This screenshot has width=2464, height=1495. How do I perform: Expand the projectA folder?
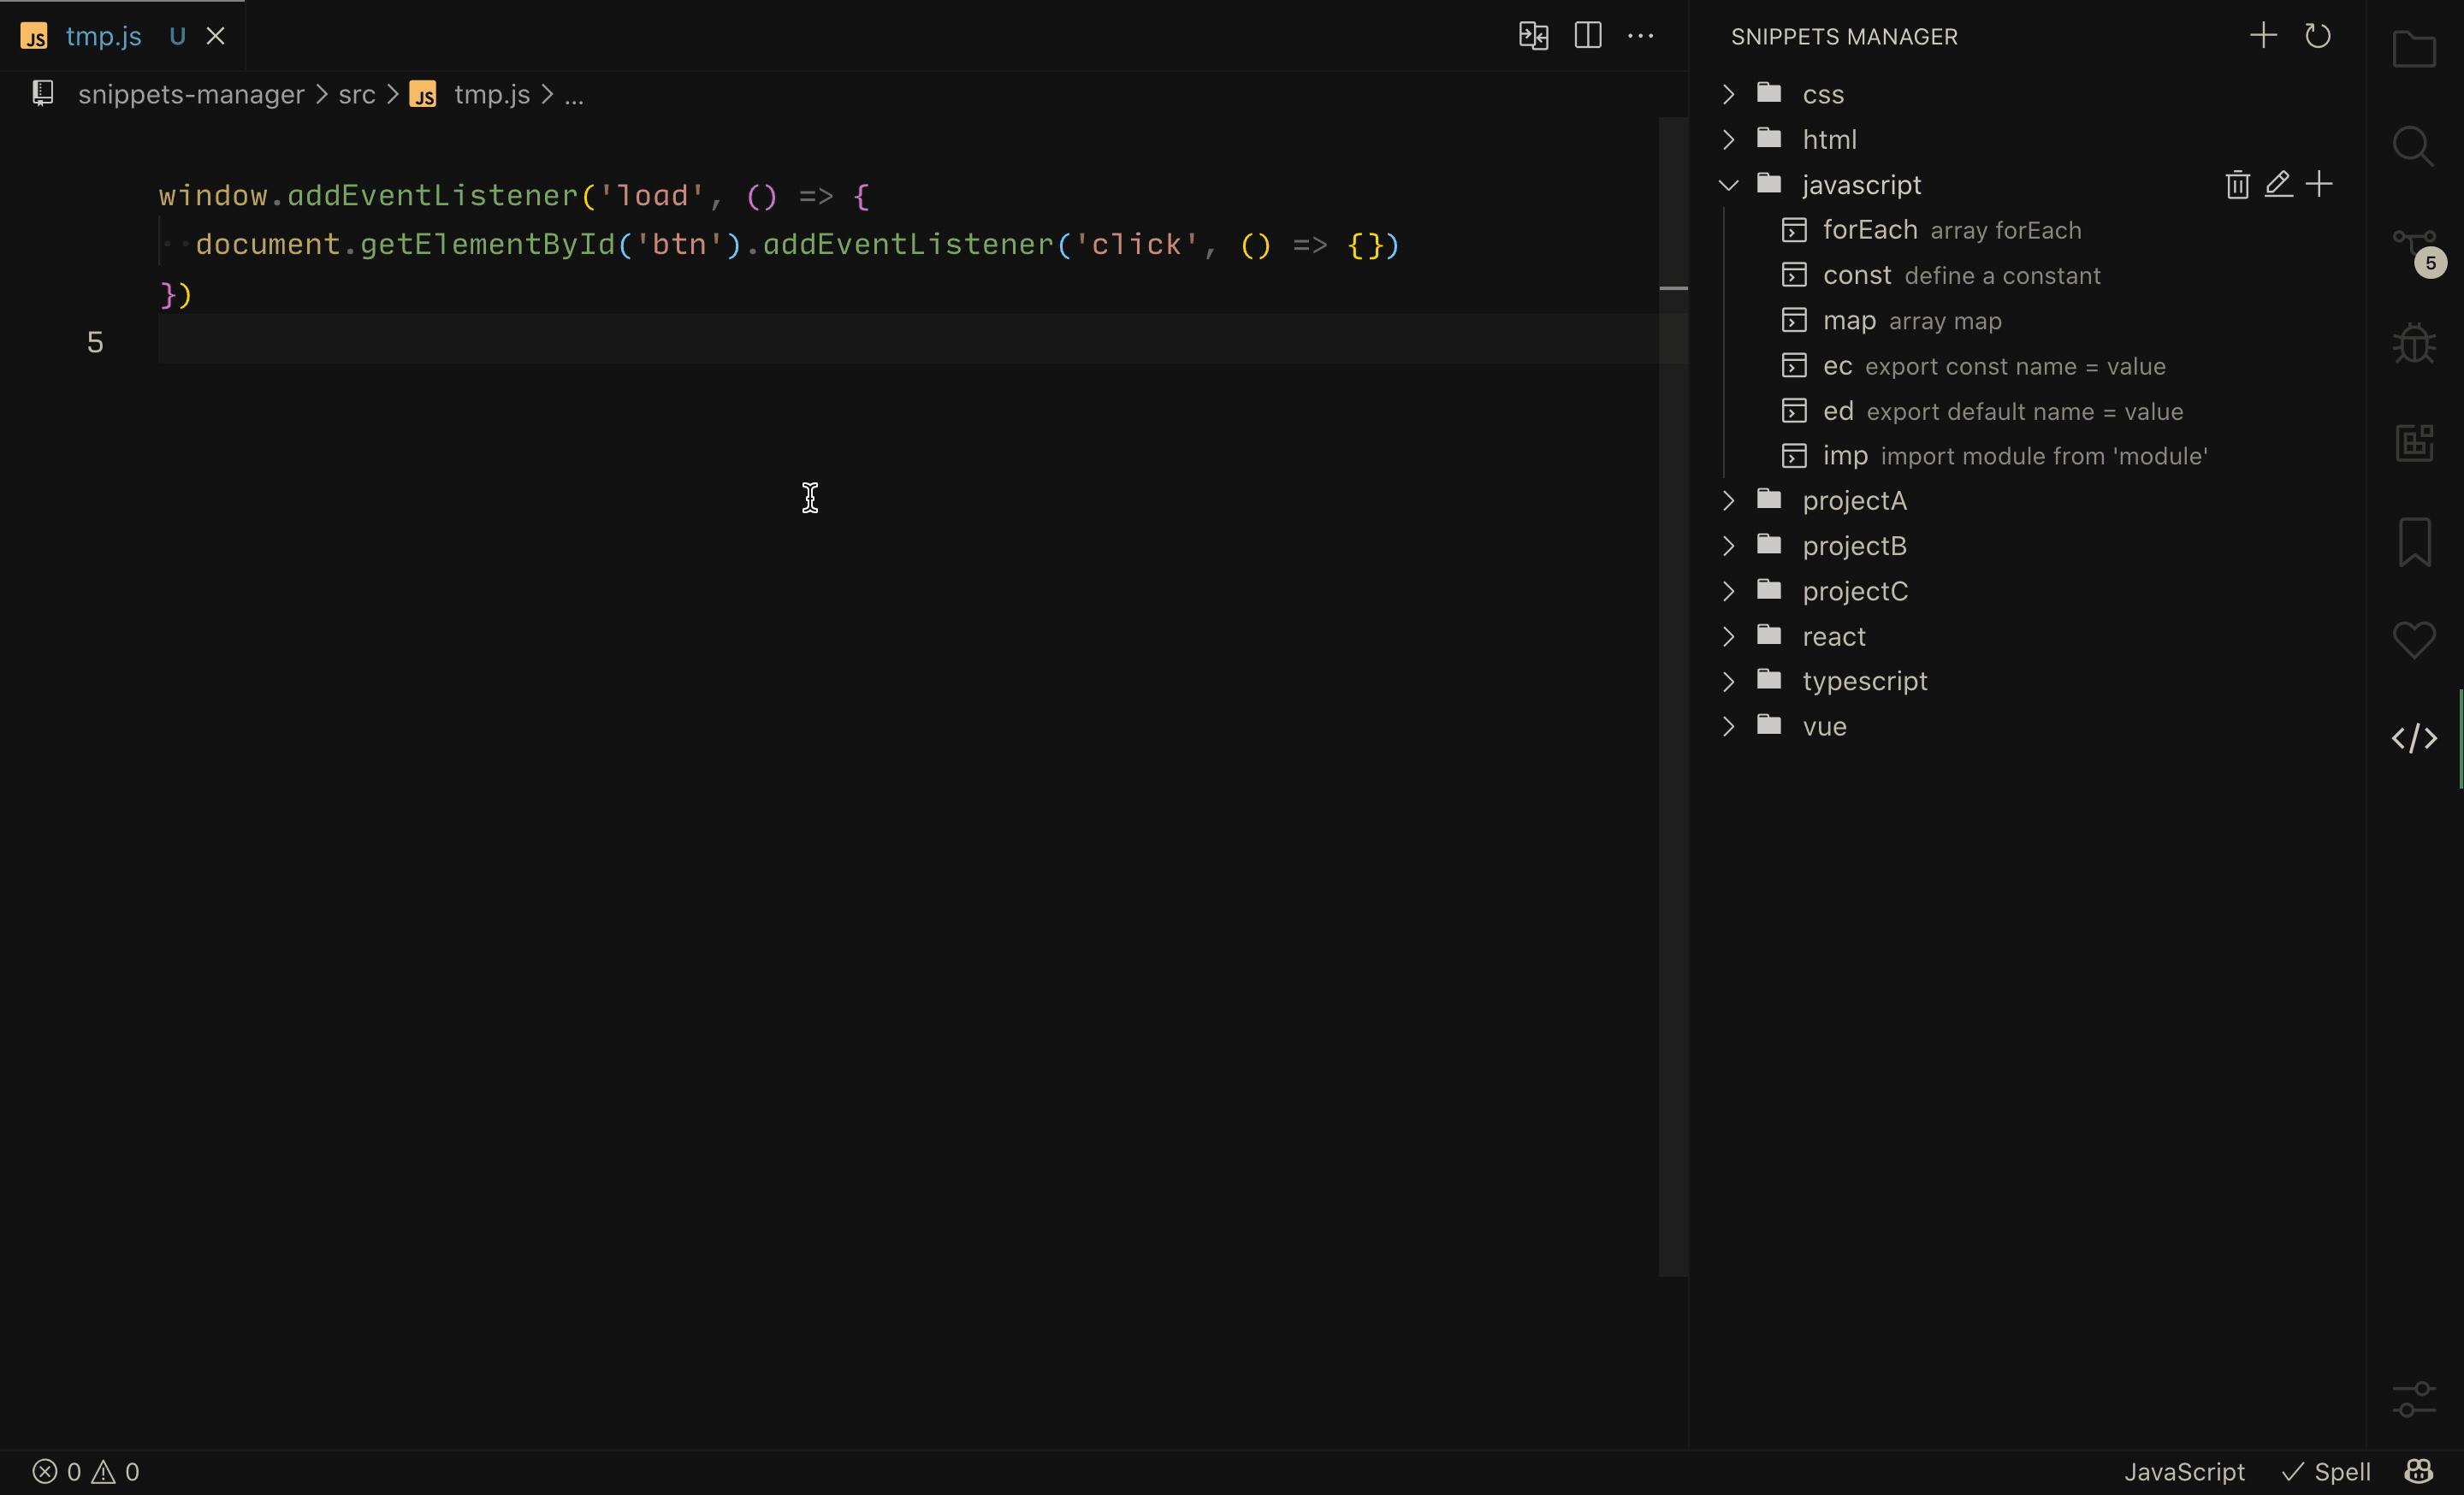point(1728,500)
